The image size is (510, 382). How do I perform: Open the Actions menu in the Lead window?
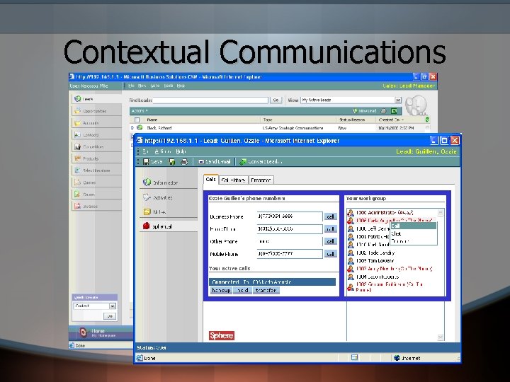163,151
